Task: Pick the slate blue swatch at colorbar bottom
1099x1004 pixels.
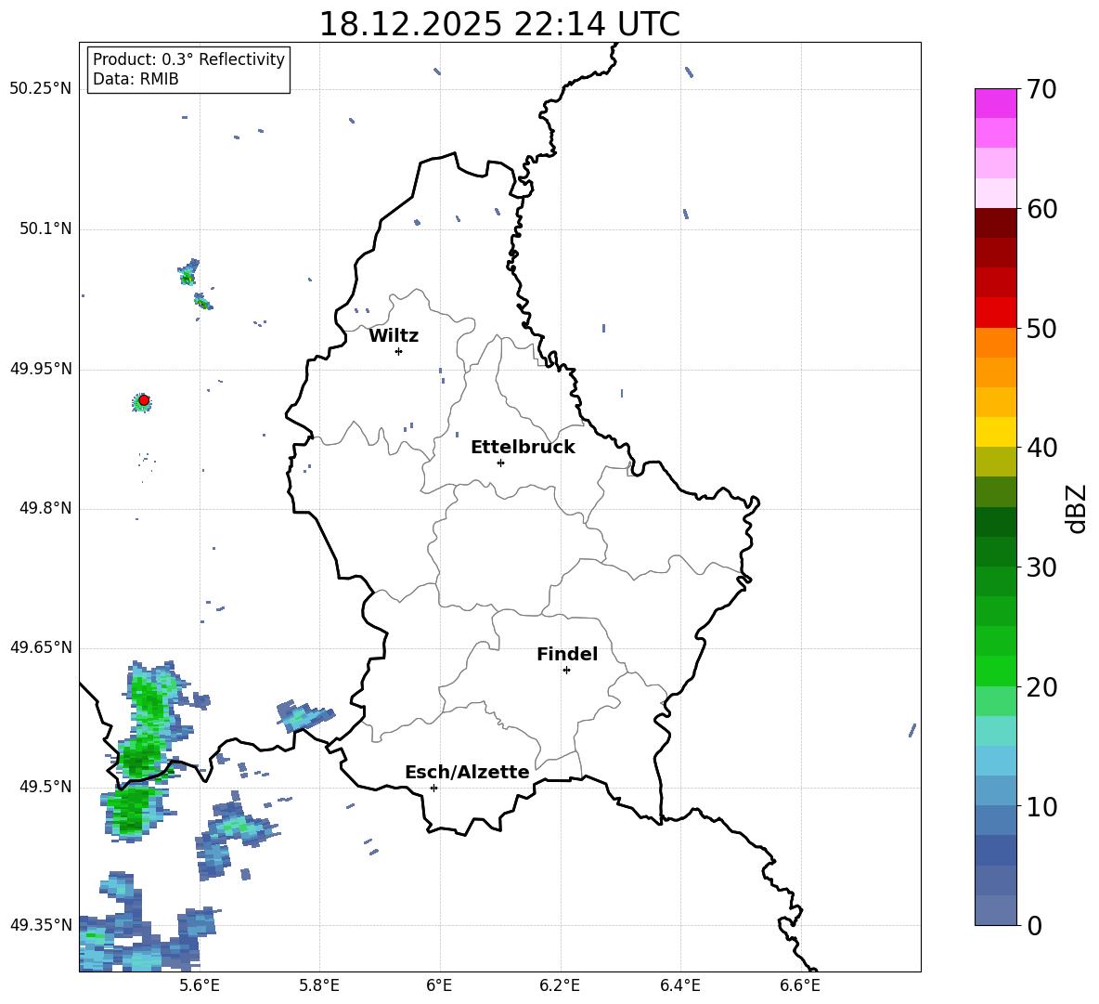Action: [995, 910]
